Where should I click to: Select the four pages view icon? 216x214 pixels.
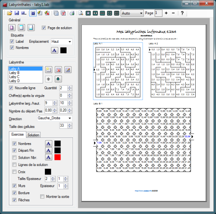click(x=109, y=13)
